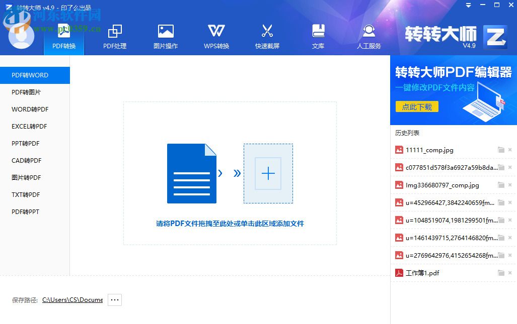517x324 pixels.
Task: Launch the 快速截屏 screenshot tool
Action: click(267, 35)
